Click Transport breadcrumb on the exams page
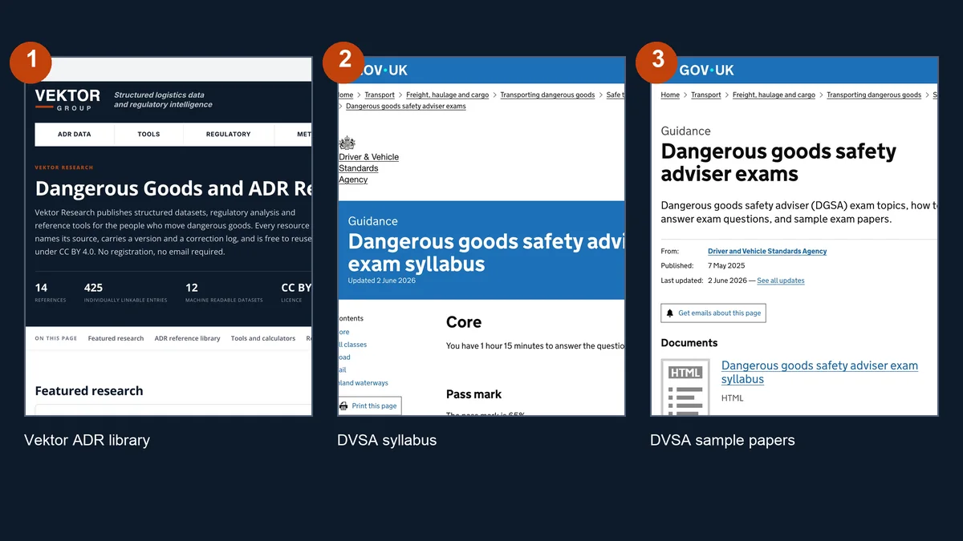The width and height of the screenshot is (963, 541). click(706, 95)
